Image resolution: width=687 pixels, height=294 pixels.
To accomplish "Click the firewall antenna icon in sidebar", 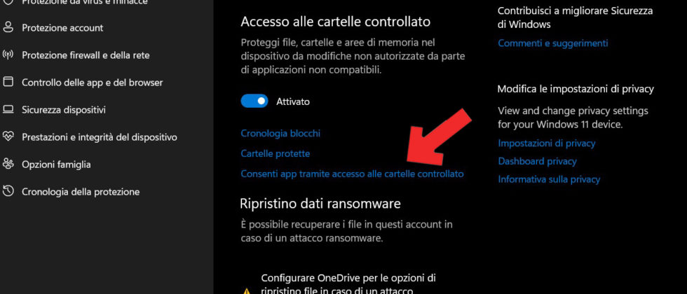I will click(x=8, y=55).
